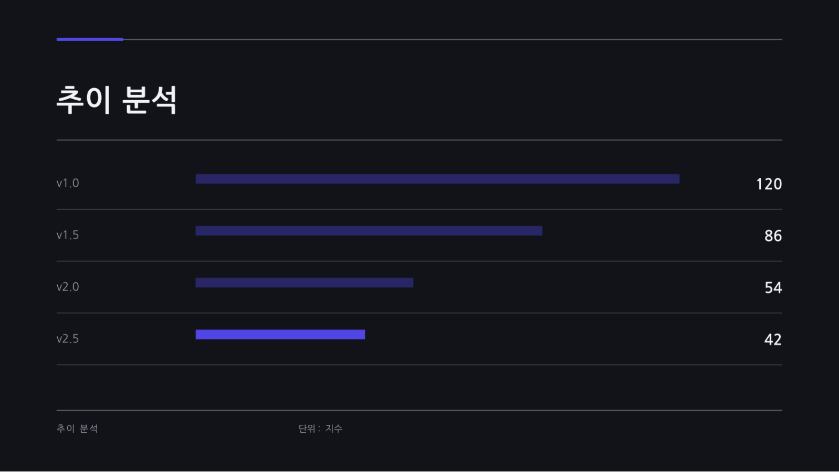Select the v2.0 row label
Viewport: 839px width, 472px height.
68,287
